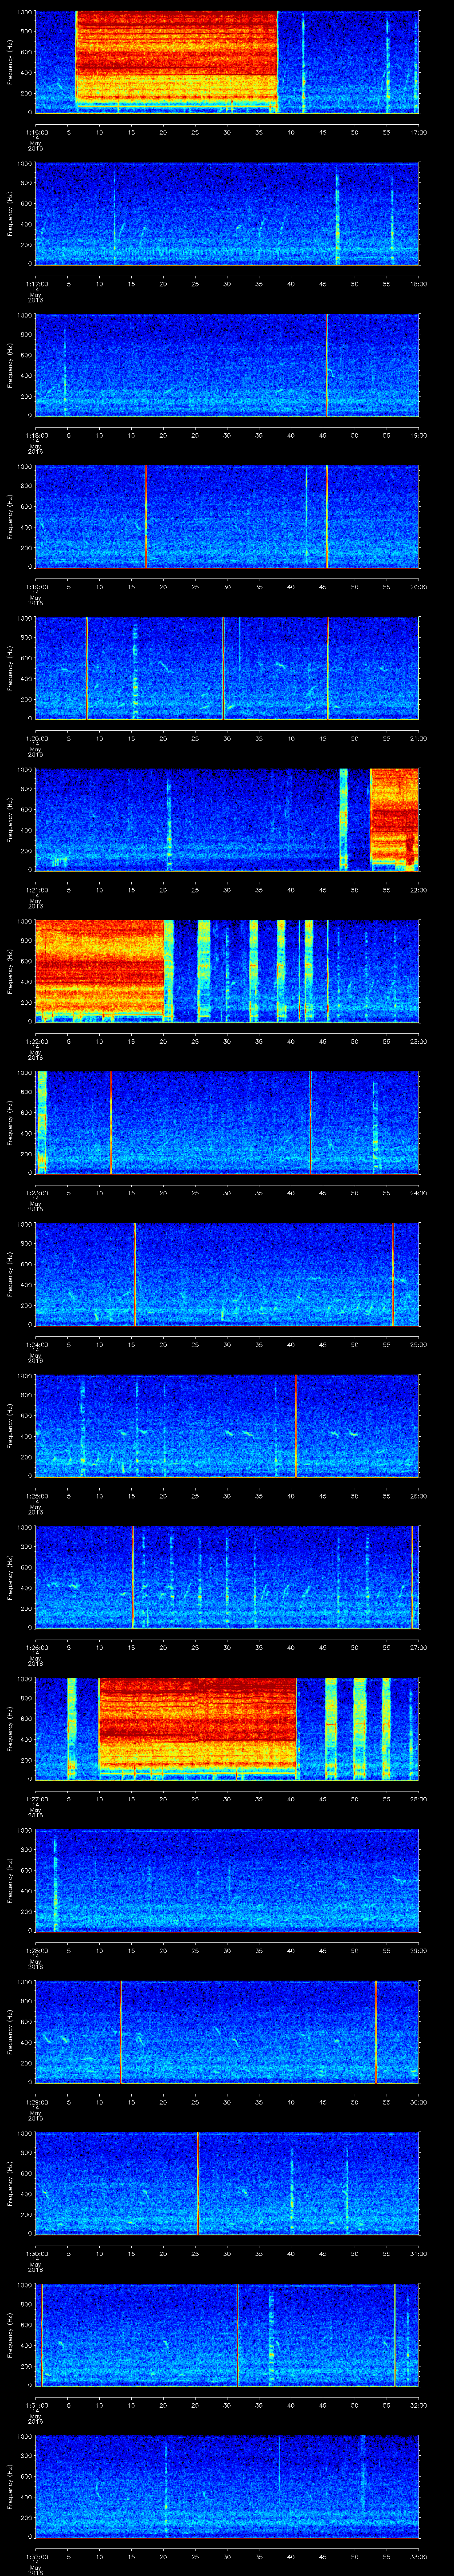Click the spectrogram panel starting at 1:23:00
This screenshot has width=454, height=2576.
[227, 1123]
